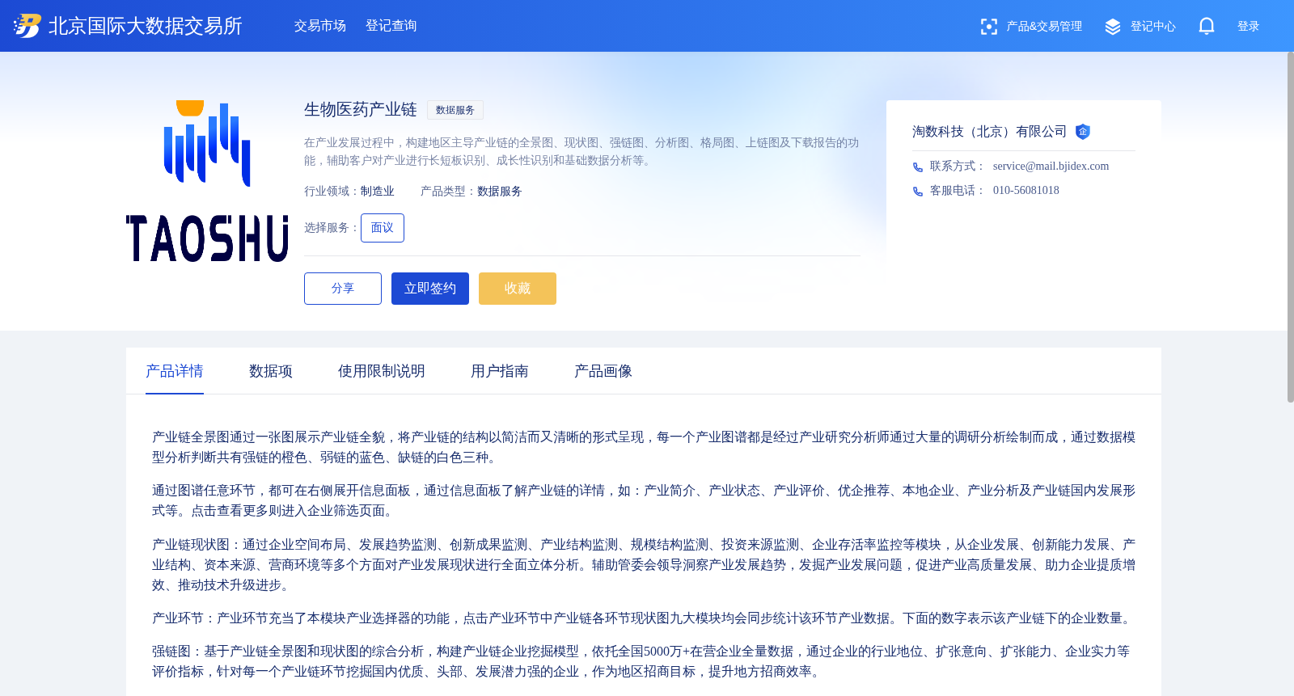
Task: Click the 制造业 industry value
Action: pos(378,192)
